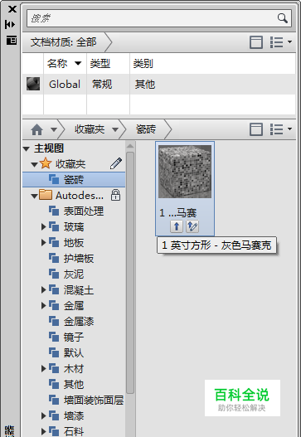Click the tree scrollbar up arrow
The height and width of the screenshot is (437, 301).
pyautogui.click(x=130, y=146)
